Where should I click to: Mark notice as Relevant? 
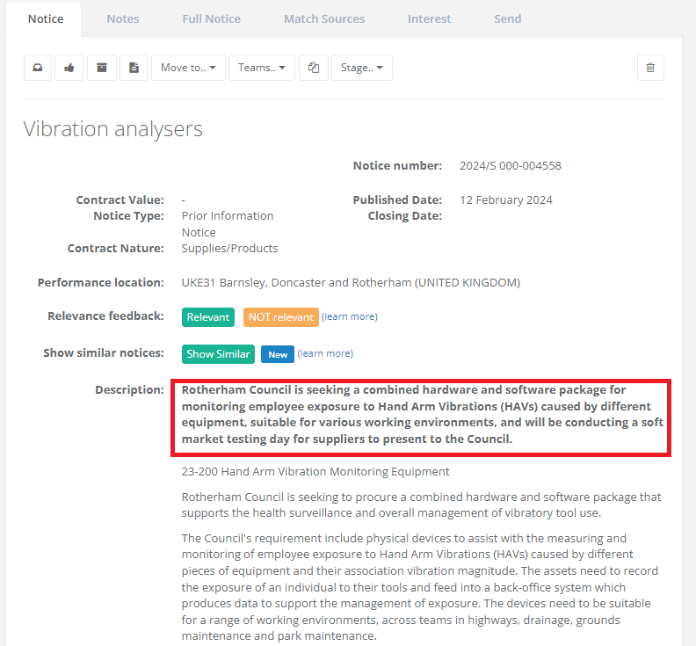[x=208, y=317]
